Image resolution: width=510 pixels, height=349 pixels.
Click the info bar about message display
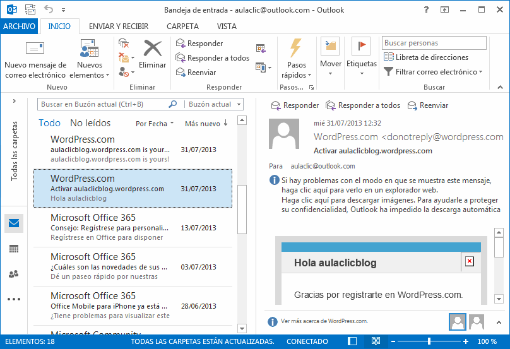(x=385, y=195)
